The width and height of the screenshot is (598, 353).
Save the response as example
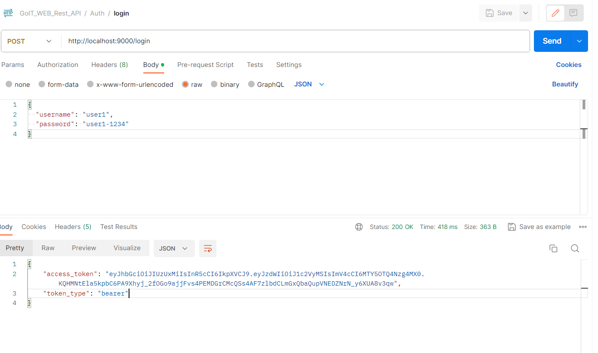[539, 227]
